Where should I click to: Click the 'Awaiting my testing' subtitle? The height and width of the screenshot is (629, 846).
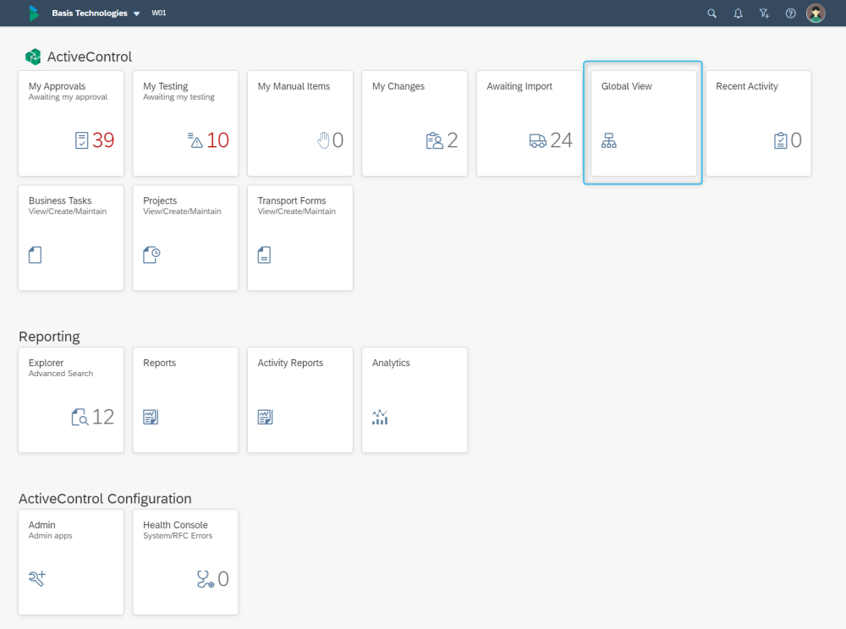click(179, 97)
